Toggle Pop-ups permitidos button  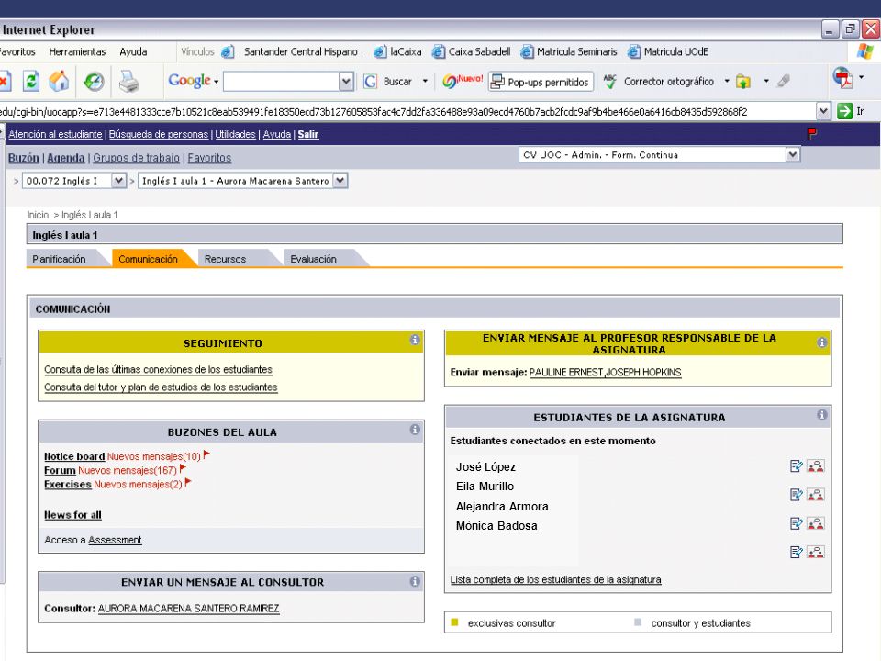point(541,82)
